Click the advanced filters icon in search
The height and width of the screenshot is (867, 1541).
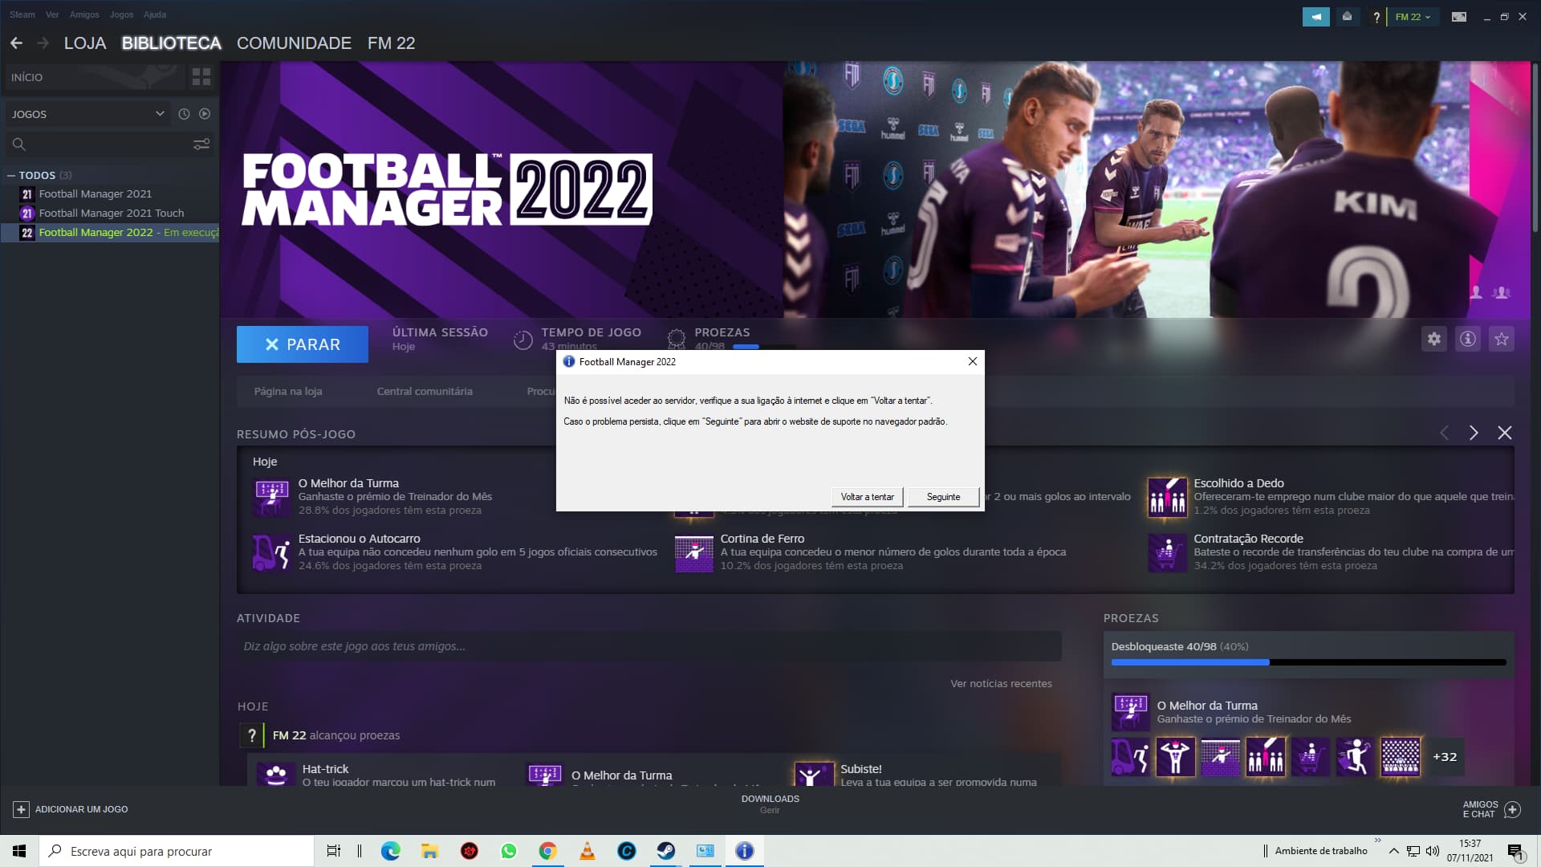coord(201,144)
